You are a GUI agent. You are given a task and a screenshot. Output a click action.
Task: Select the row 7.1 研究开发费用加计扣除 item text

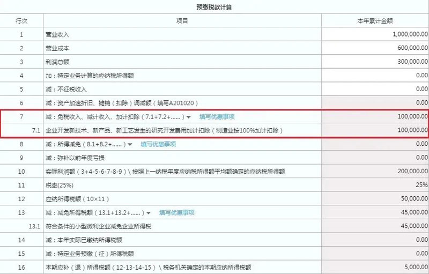coord(164,130)
